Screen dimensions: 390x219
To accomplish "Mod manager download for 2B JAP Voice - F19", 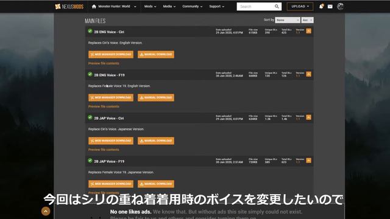I will point(111,184).
